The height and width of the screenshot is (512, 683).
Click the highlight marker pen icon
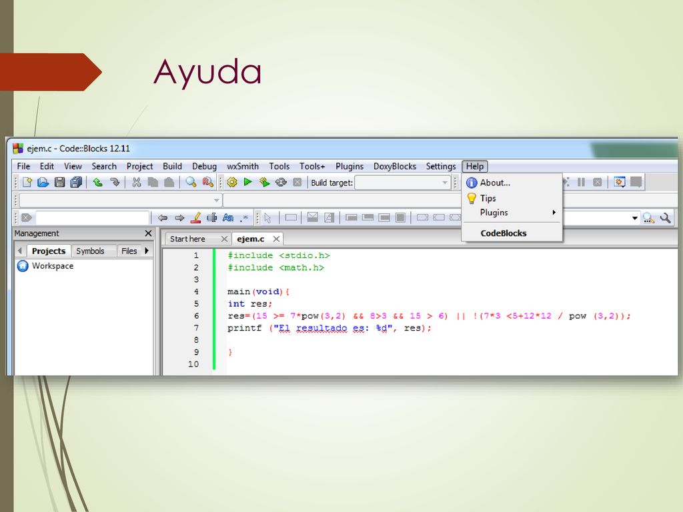(195, 218)
